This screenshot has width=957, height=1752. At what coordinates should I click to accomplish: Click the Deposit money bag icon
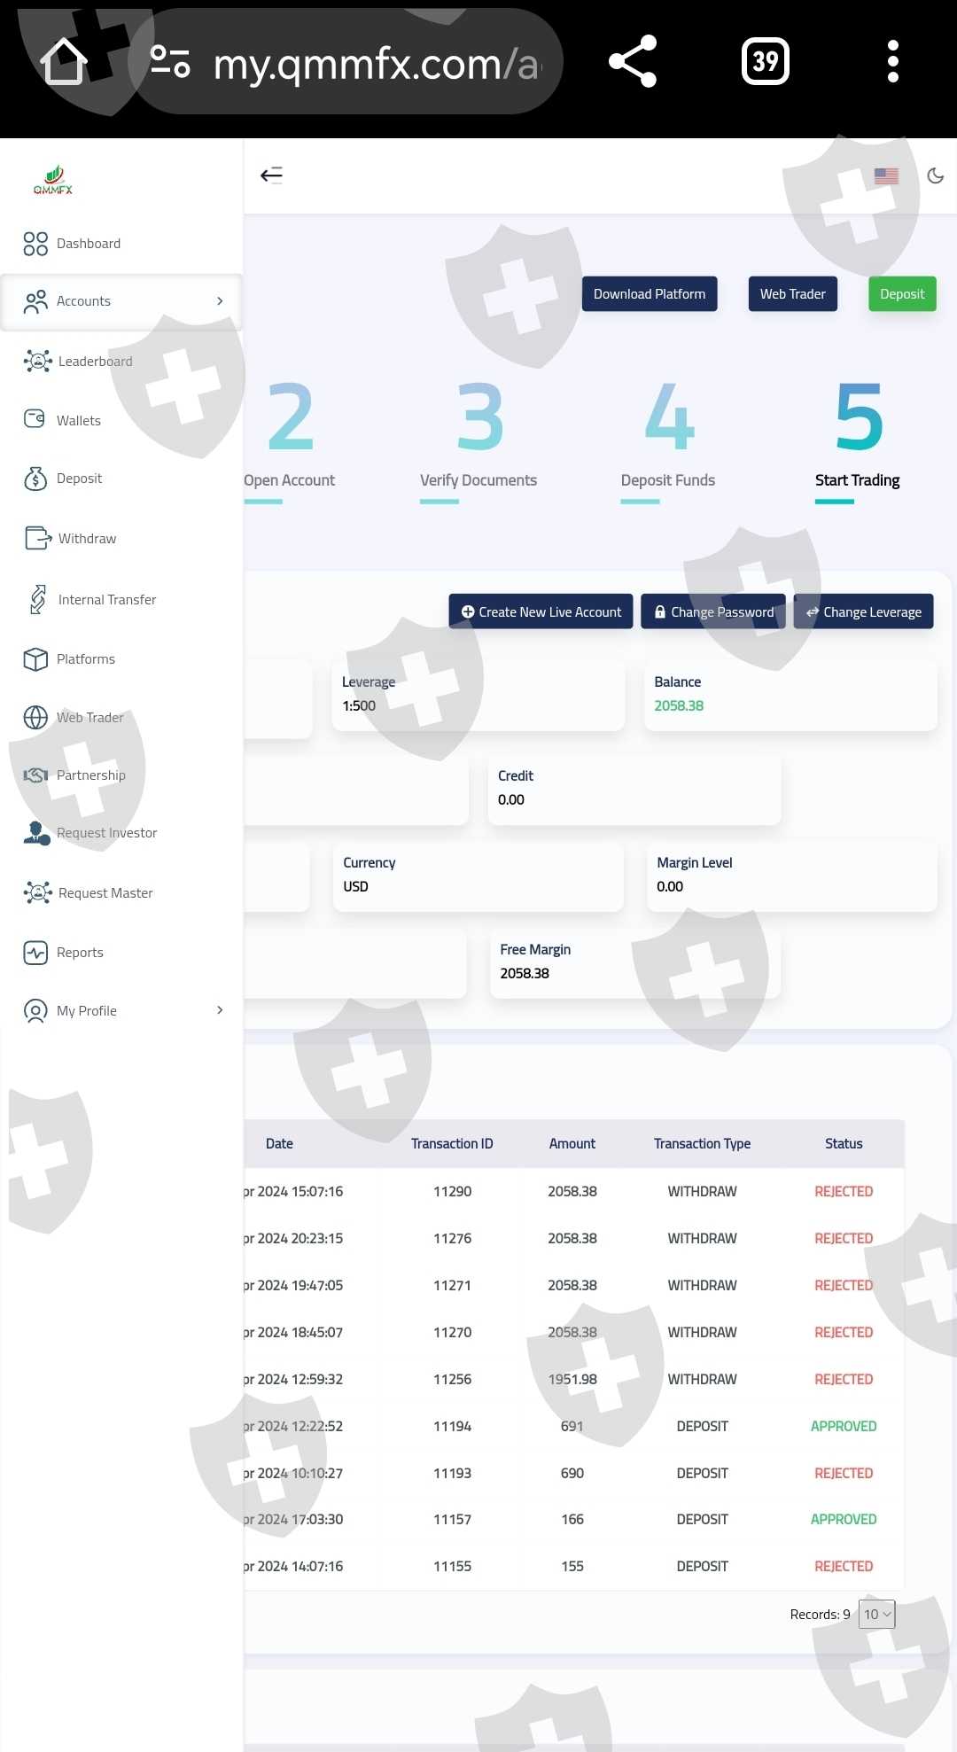(35, 479)
